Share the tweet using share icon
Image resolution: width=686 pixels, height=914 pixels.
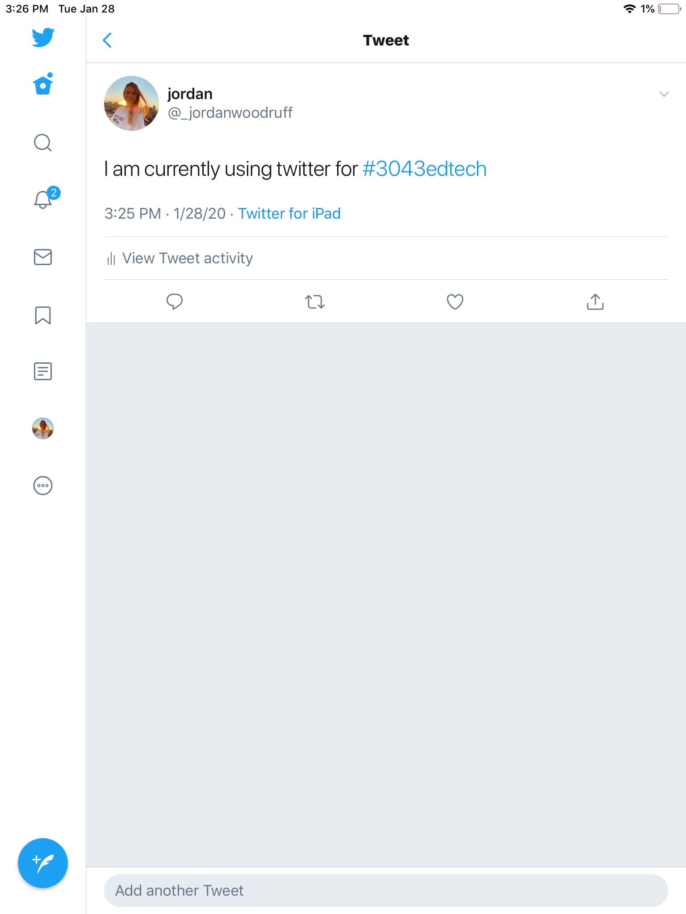click(x=595, y=302)
